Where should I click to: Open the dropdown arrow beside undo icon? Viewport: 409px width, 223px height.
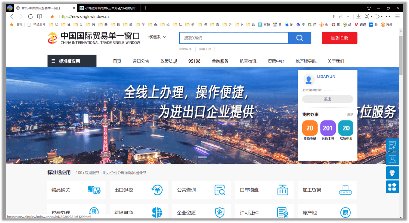382,17
